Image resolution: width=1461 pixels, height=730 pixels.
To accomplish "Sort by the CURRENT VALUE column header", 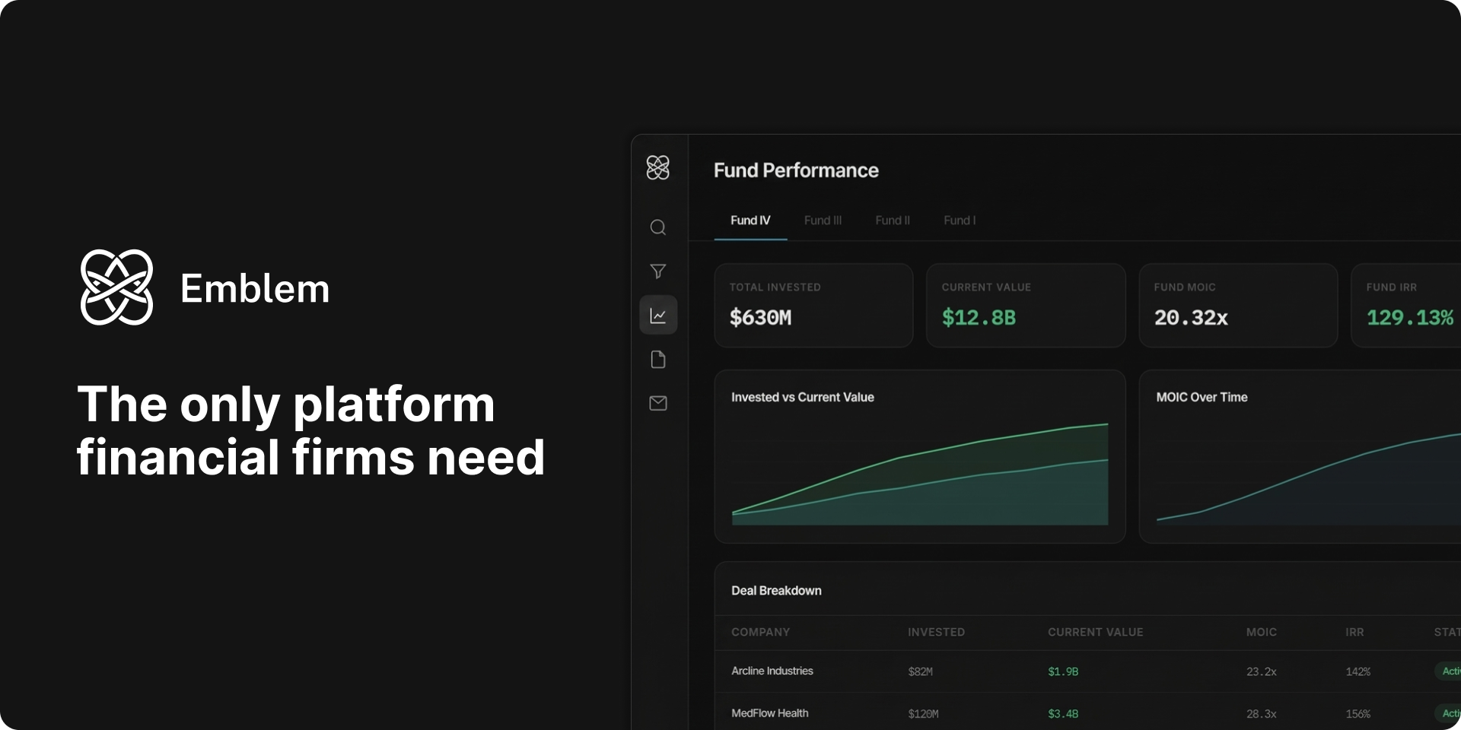I will click(x=1095, y=633).
